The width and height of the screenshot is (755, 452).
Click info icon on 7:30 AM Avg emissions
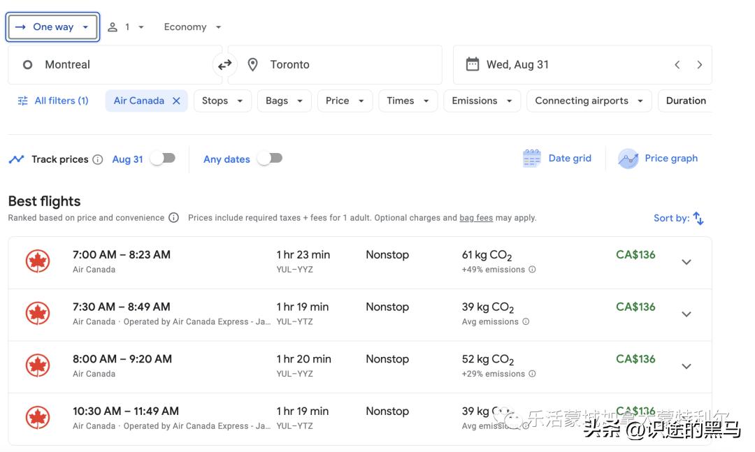tap(526, 321)
